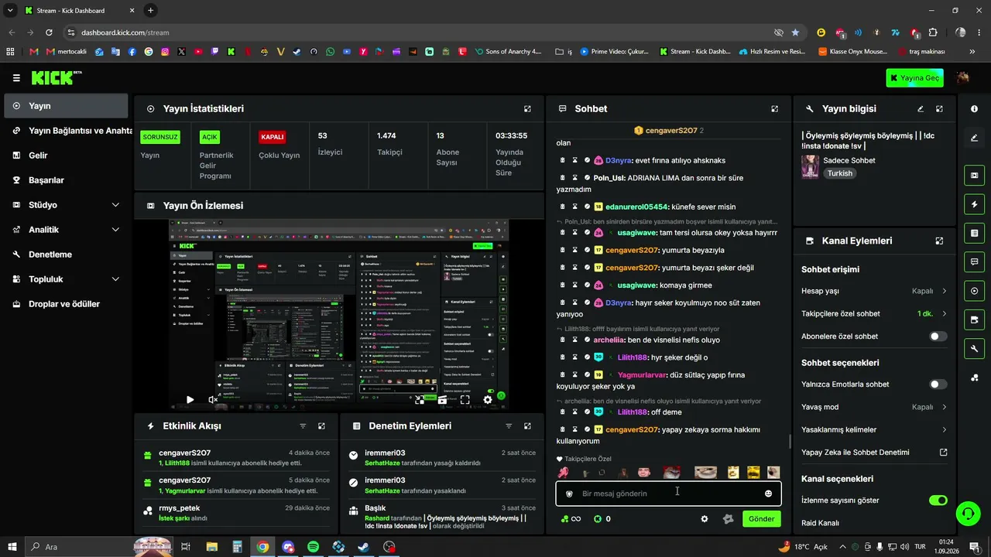The image size is (991, 557).
Task: Bookmark this page with the star icon
Action: pyautogui.click(x=795, y=32)
